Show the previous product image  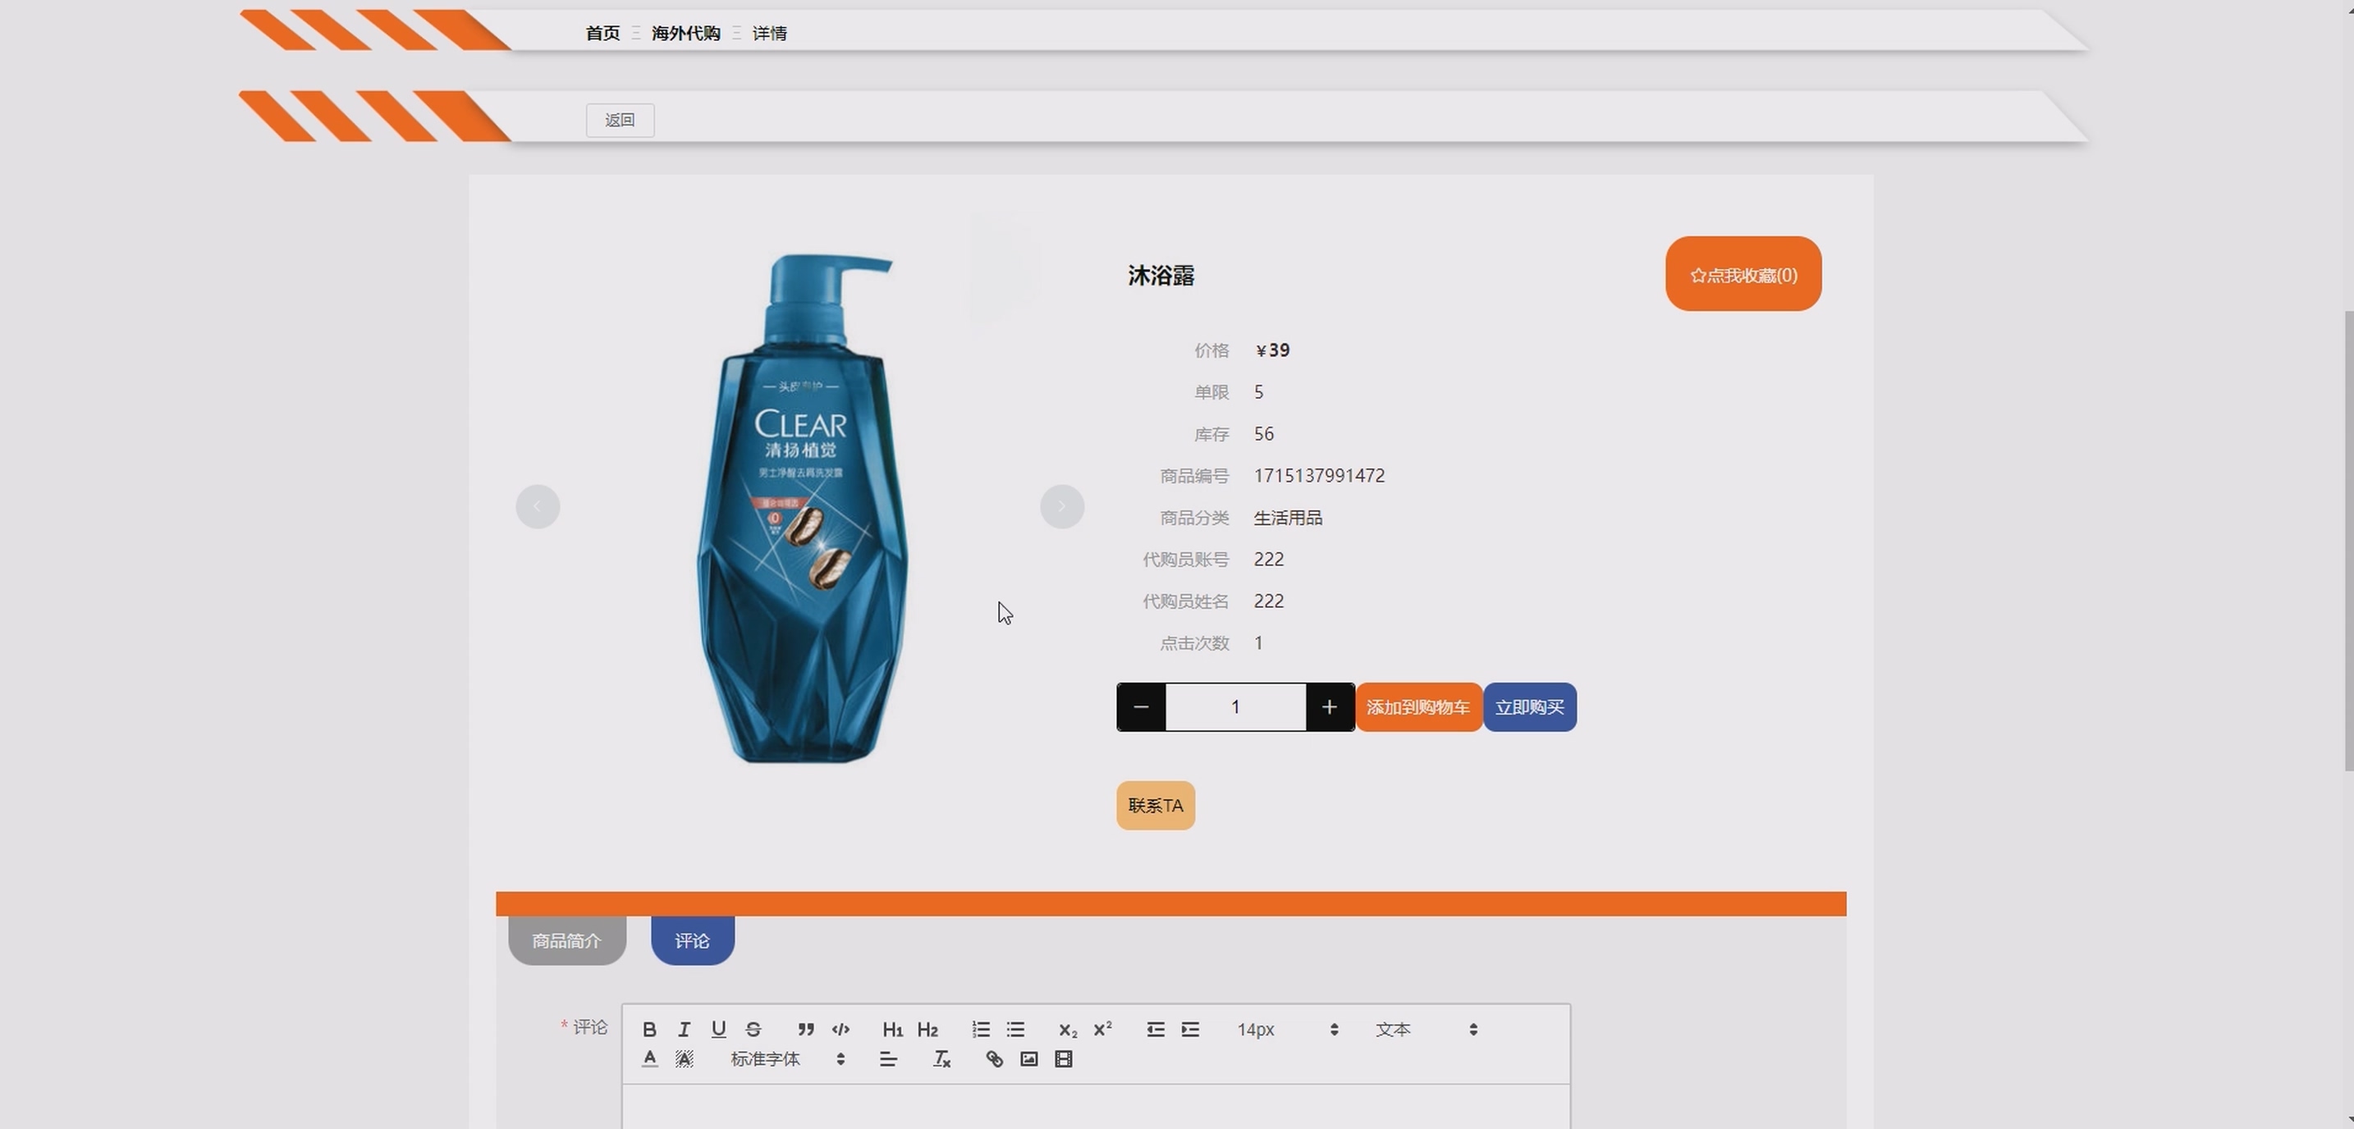coord(538,506)
